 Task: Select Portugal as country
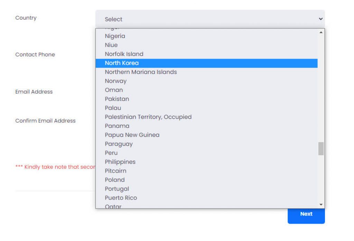point(117,189)
